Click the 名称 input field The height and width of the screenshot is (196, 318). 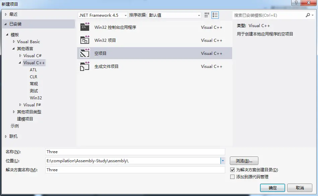tap(135, 152)
